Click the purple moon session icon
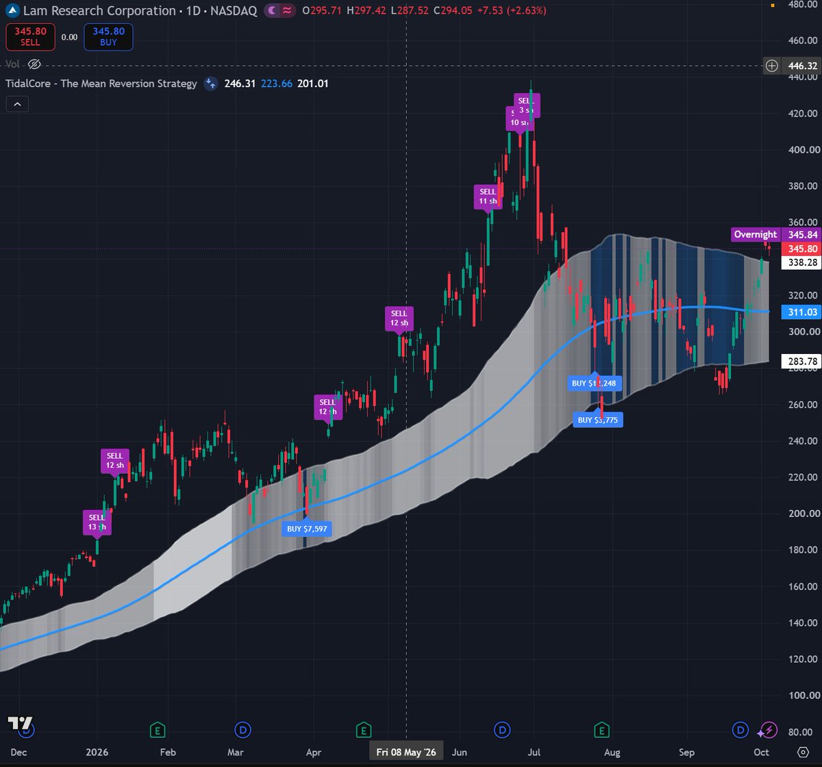The height and width of the screenshot is (767, 822). (272, 11)
